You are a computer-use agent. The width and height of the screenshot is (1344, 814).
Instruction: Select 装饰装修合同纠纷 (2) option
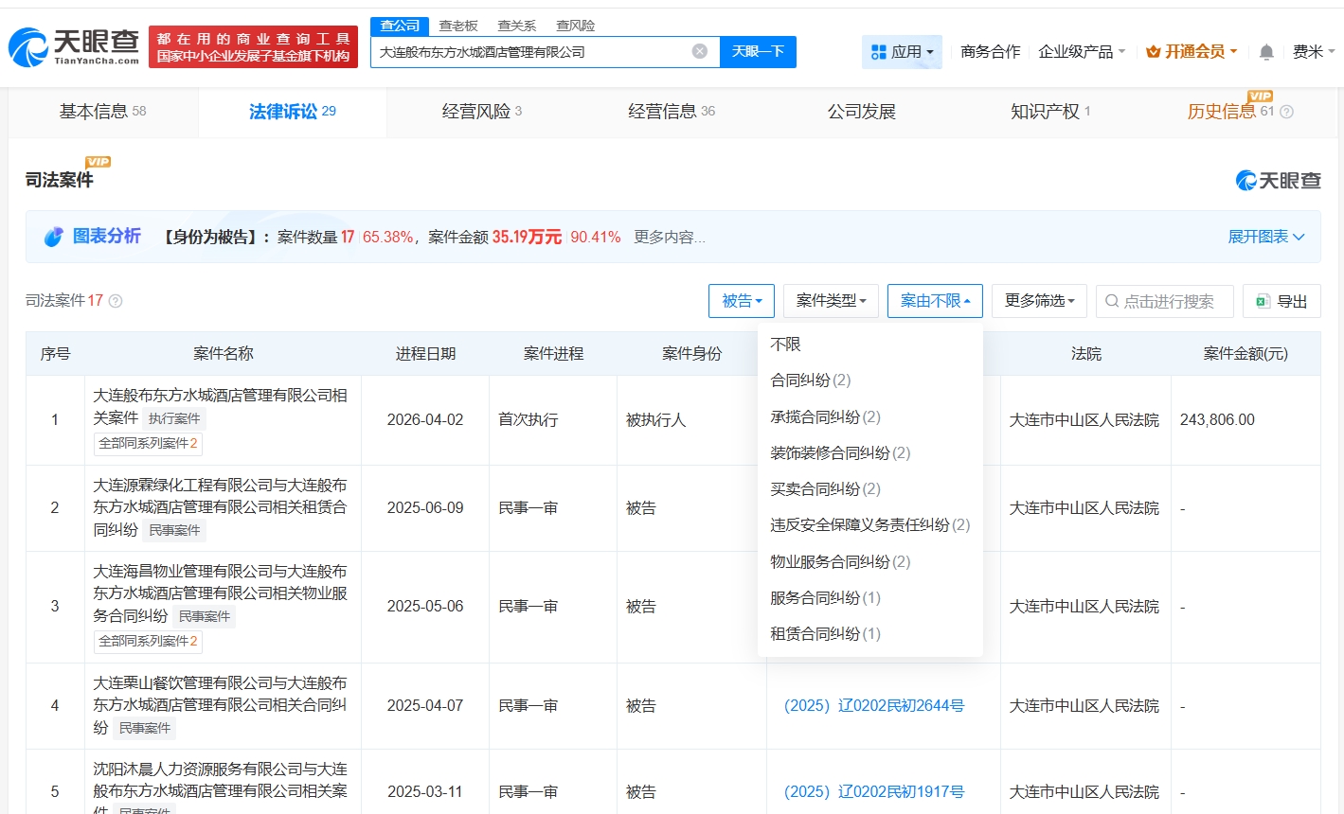tap(869, 452)
